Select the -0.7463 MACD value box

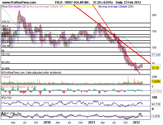(x=156, y=91)
